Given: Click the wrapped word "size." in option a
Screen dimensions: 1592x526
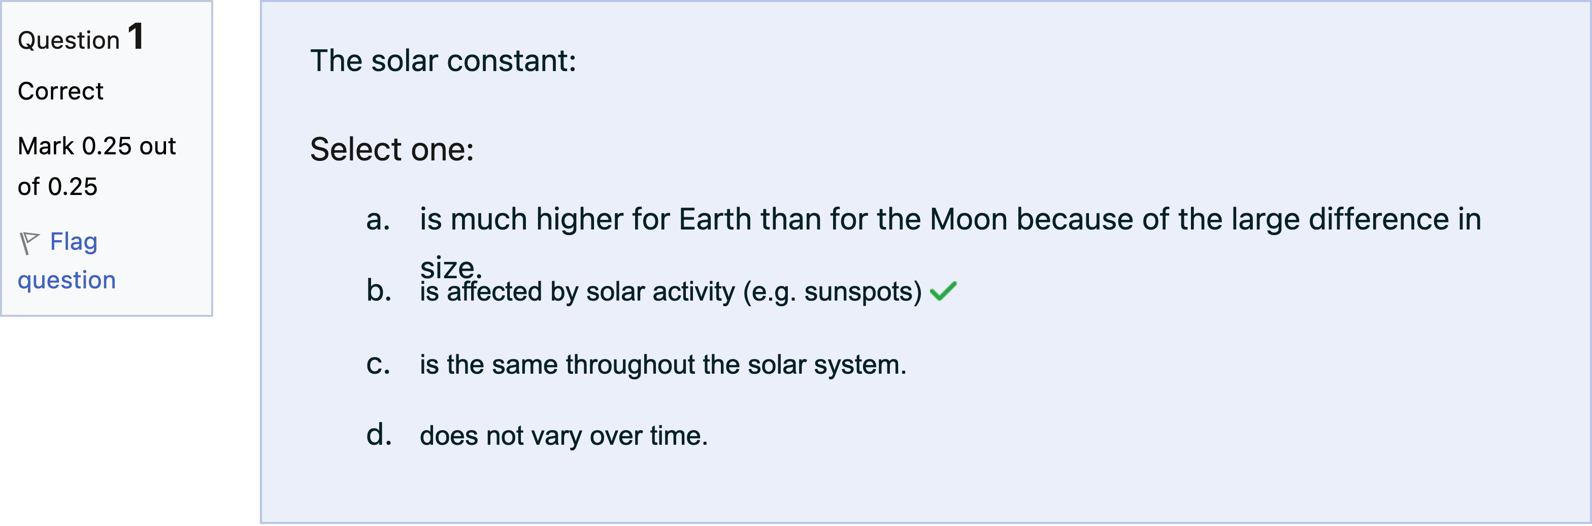Looking at the screenshot, I should tap(450, 267).
